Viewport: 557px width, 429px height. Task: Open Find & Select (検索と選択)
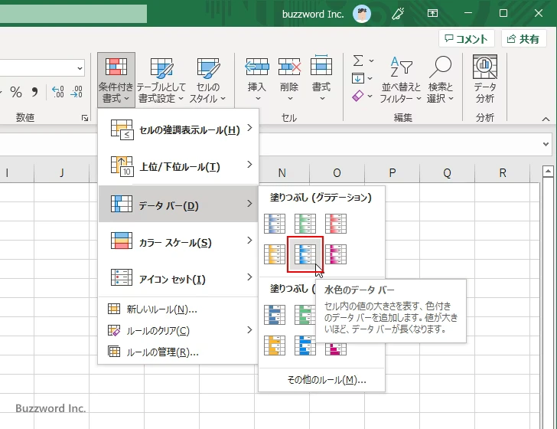(441, 80)
